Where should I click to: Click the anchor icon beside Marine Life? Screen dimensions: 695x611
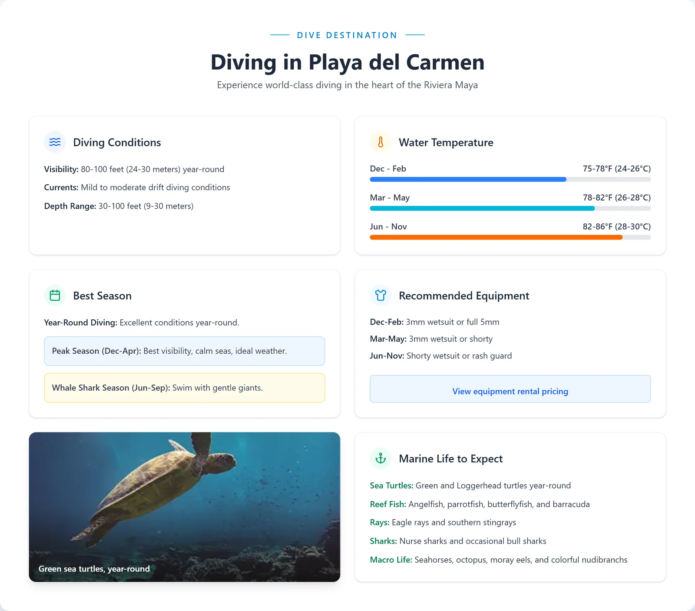tap(381, 458)
